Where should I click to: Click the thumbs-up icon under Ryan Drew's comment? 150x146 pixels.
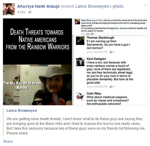point(92,34)
